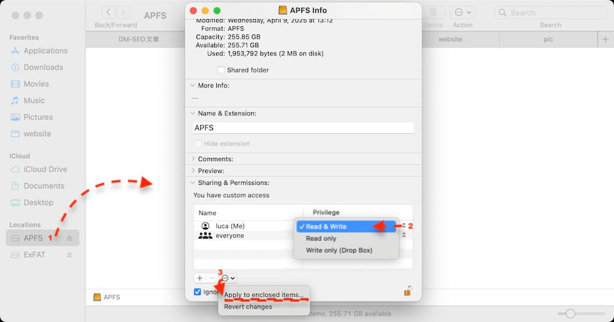The image size is (614, 322).
Task: Open Movies folder in sidebar
Action: pos(30,84)
